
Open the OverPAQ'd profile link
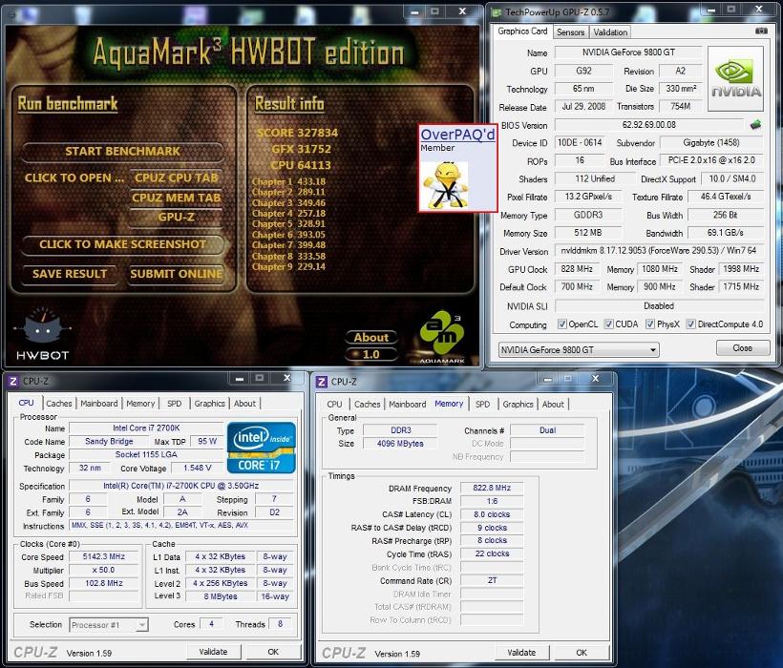(x=457, y=135)
